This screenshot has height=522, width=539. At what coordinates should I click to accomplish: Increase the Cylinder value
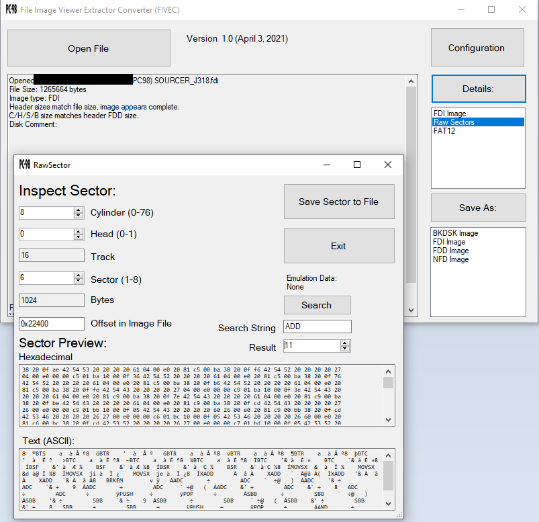[x=79, y=210]
